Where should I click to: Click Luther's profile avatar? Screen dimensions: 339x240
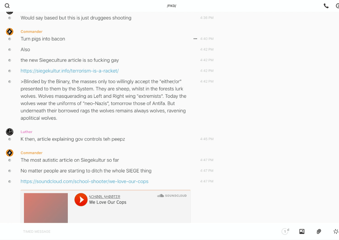point(10,132)
